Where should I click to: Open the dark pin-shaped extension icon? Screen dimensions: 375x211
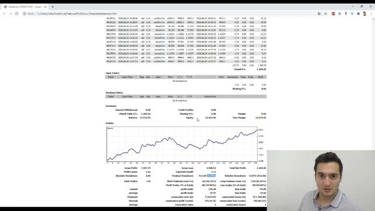click(x=346, y=13)
